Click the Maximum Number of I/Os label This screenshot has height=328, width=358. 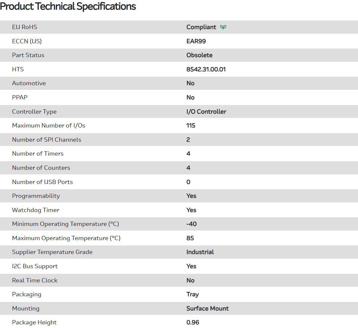point(49,126)
